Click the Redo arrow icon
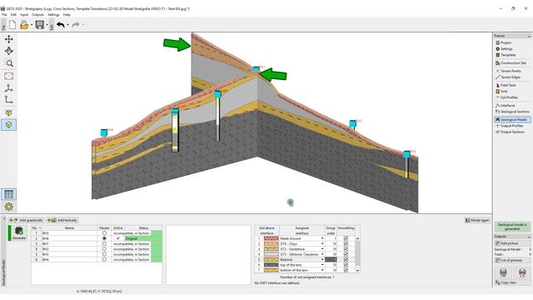This screenshot has height=300, width=533. pyautogui.click(x=76, y=24)
